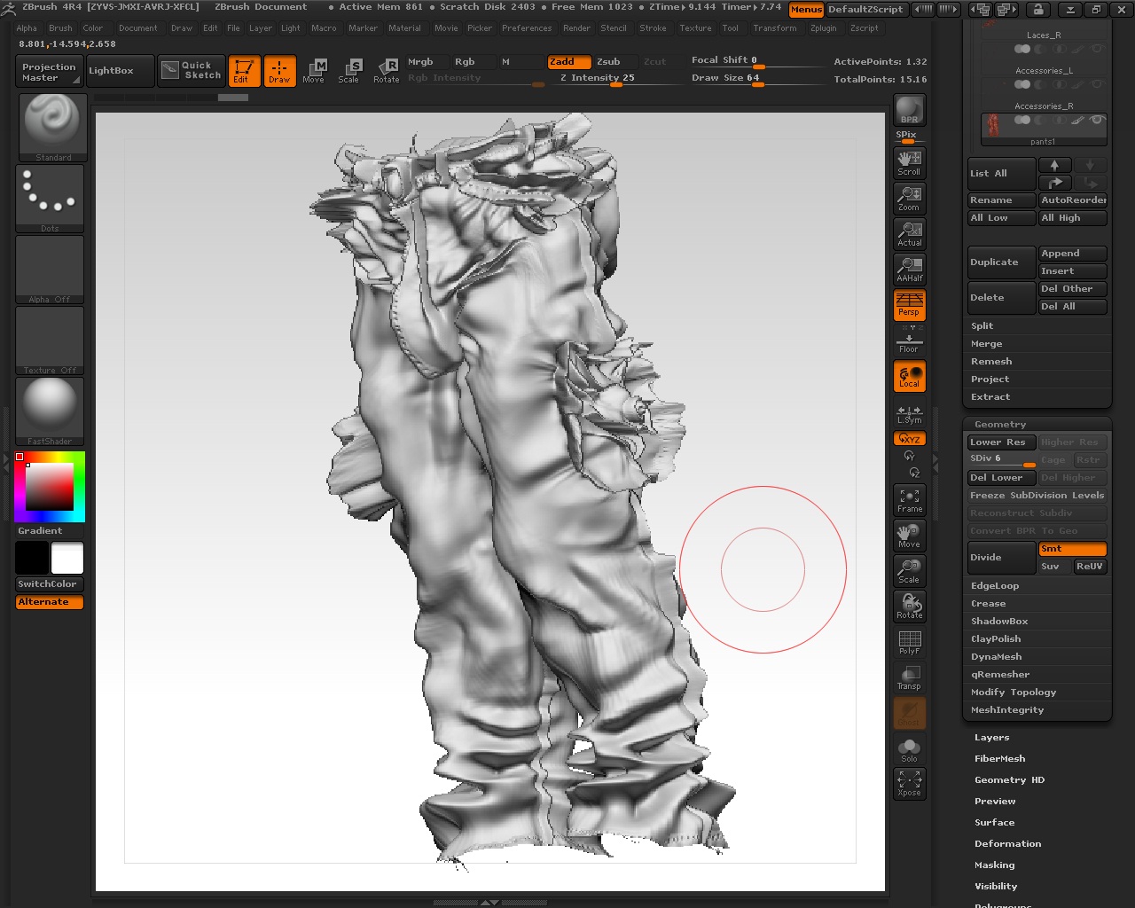Toggle Persp perspective mode
The width and height of the screenshot is (1135, 908).
pos(909,304)
